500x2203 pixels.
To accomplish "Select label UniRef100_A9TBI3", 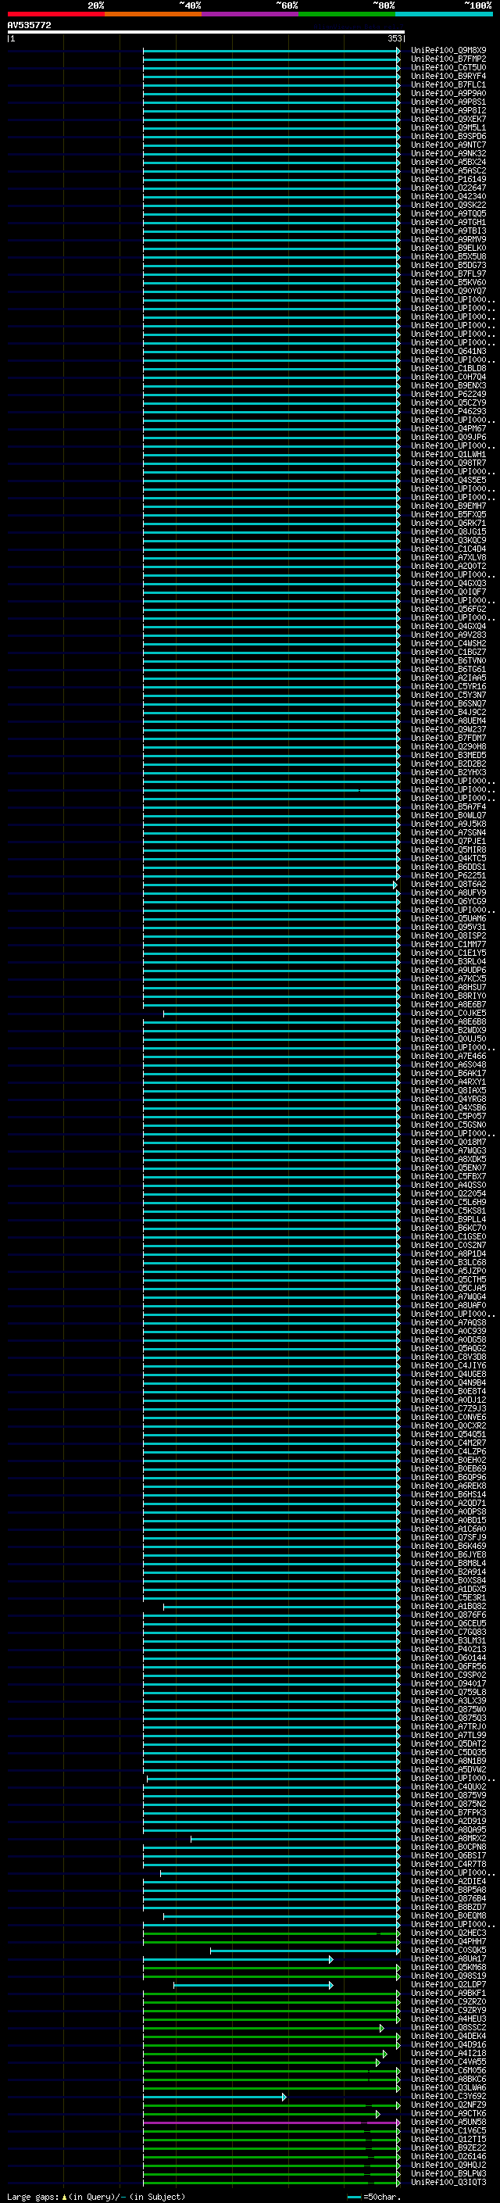I will click(x=448, y=231).
